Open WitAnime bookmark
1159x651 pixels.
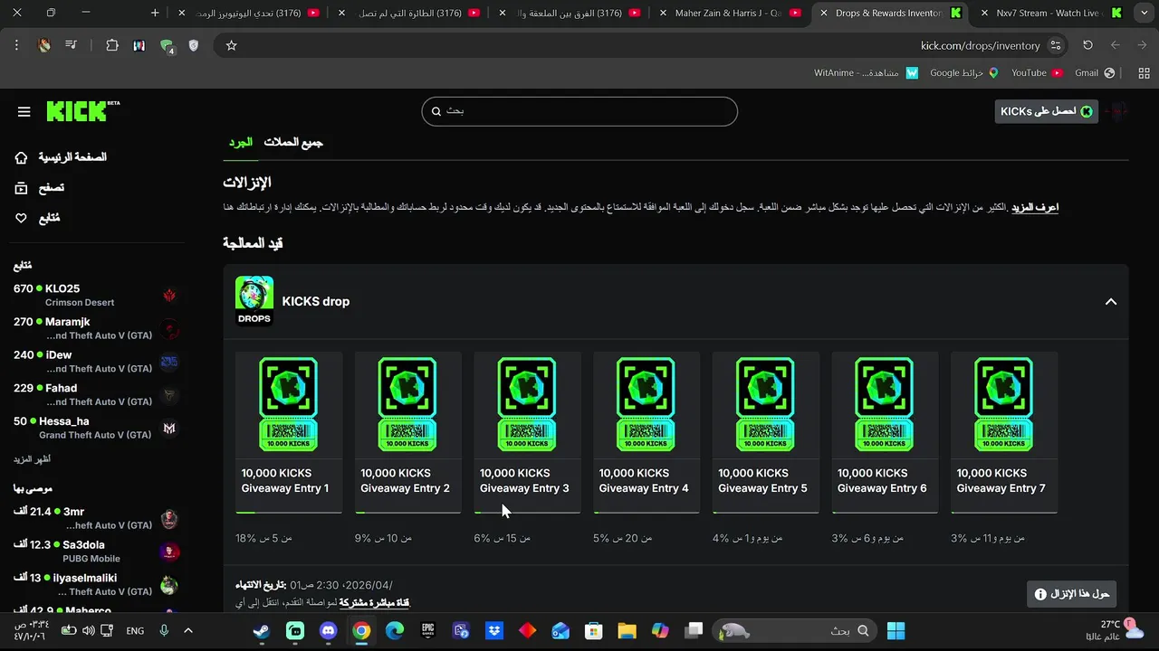[x=867, y=72]
